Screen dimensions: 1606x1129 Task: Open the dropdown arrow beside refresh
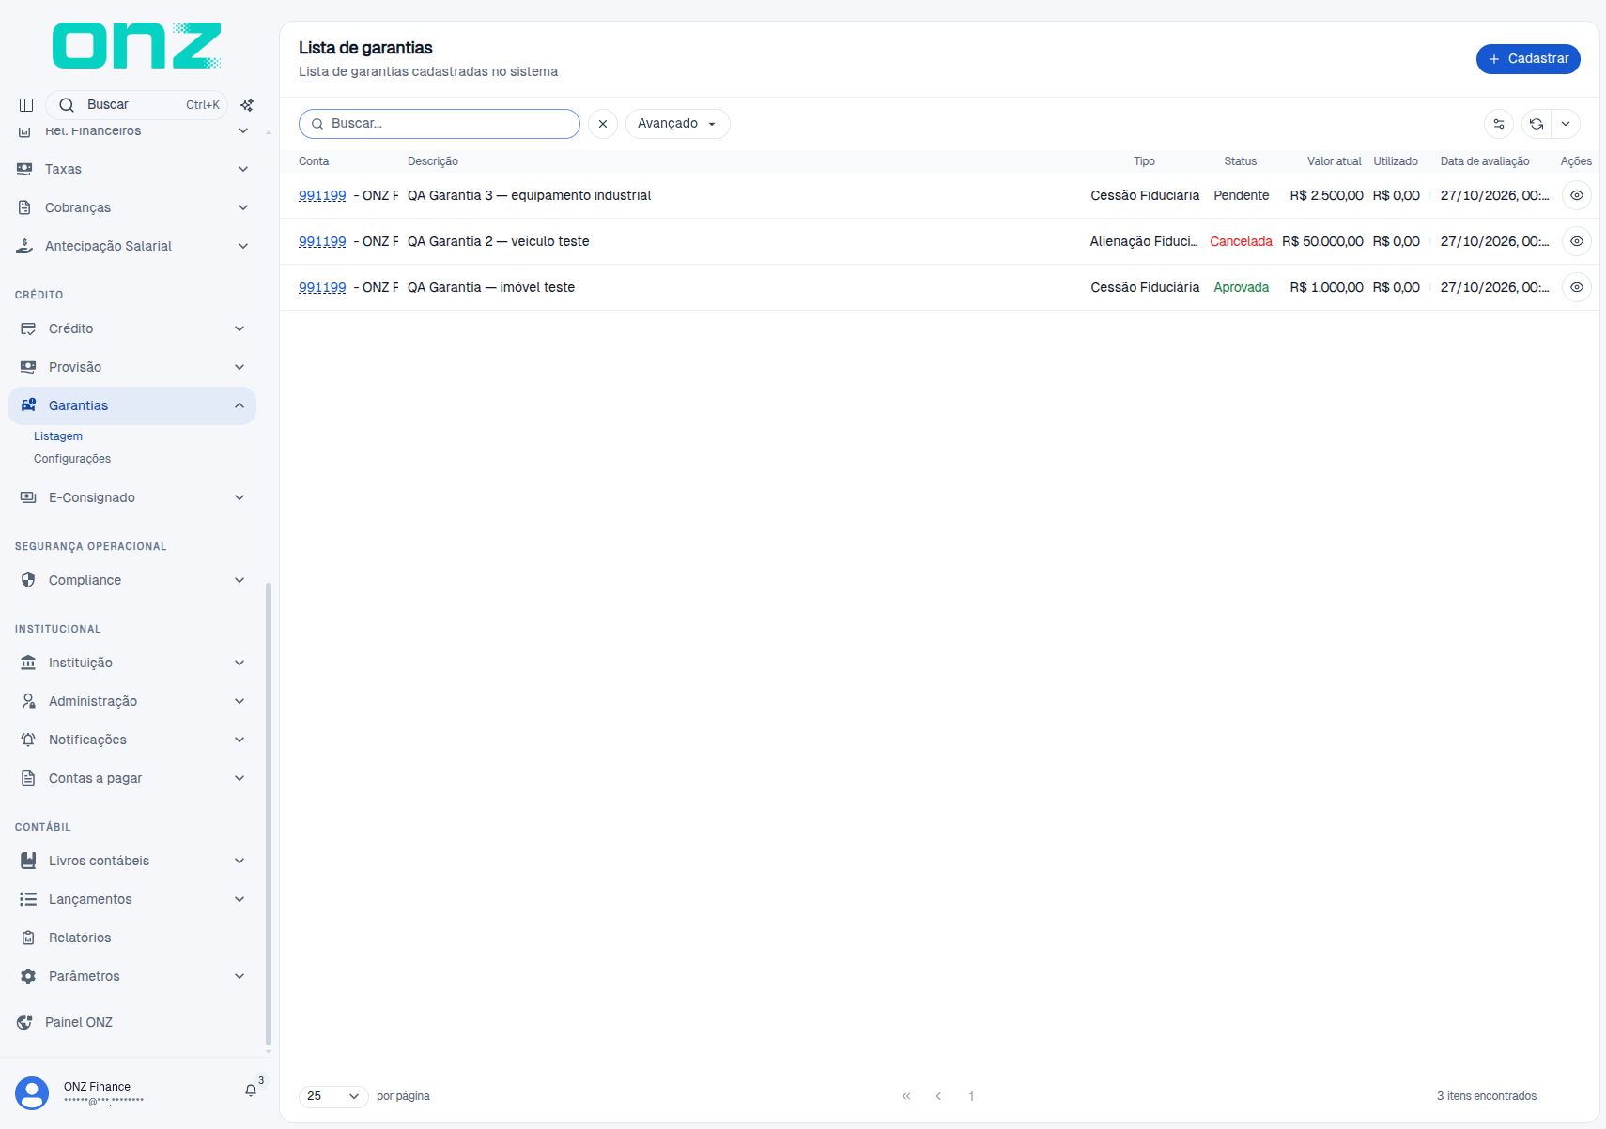point(1566,124)
